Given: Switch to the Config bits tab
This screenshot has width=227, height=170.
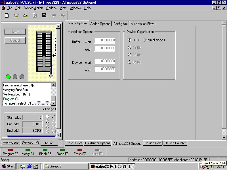Looking at the screenshot, I should pos(120,24).
